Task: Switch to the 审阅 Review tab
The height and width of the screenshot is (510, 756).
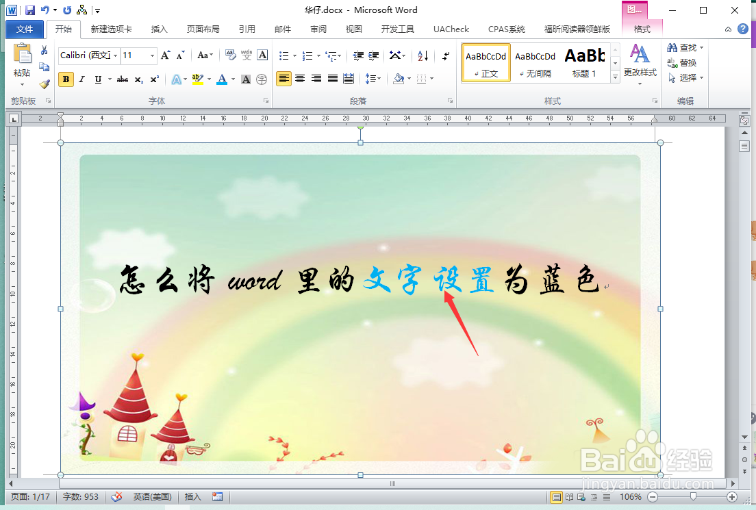Action: [x=318, y=29]
